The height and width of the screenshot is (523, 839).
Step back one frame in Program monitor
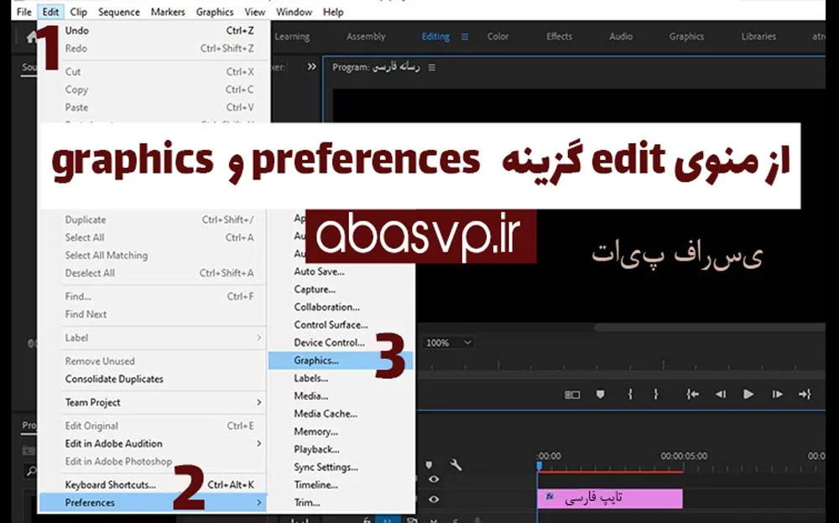coord(720,394)
